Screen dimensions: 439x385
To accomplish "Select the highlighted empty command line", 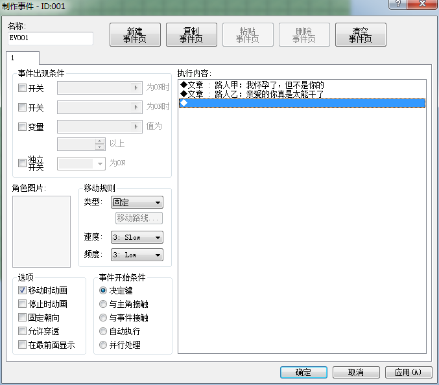I will (302, 103).
